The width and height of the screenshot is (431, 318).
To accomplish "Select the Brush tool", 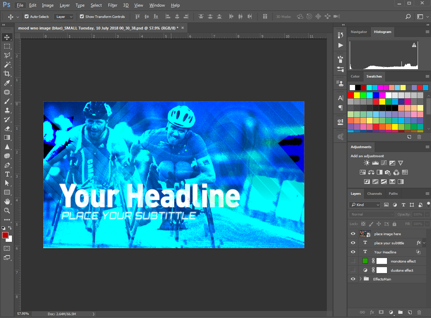I will pos(7,101).
